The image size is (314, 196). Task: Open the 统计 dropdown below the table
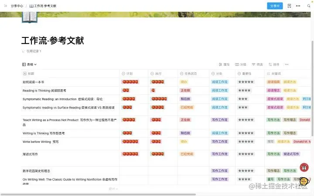(x=113, y=189)
